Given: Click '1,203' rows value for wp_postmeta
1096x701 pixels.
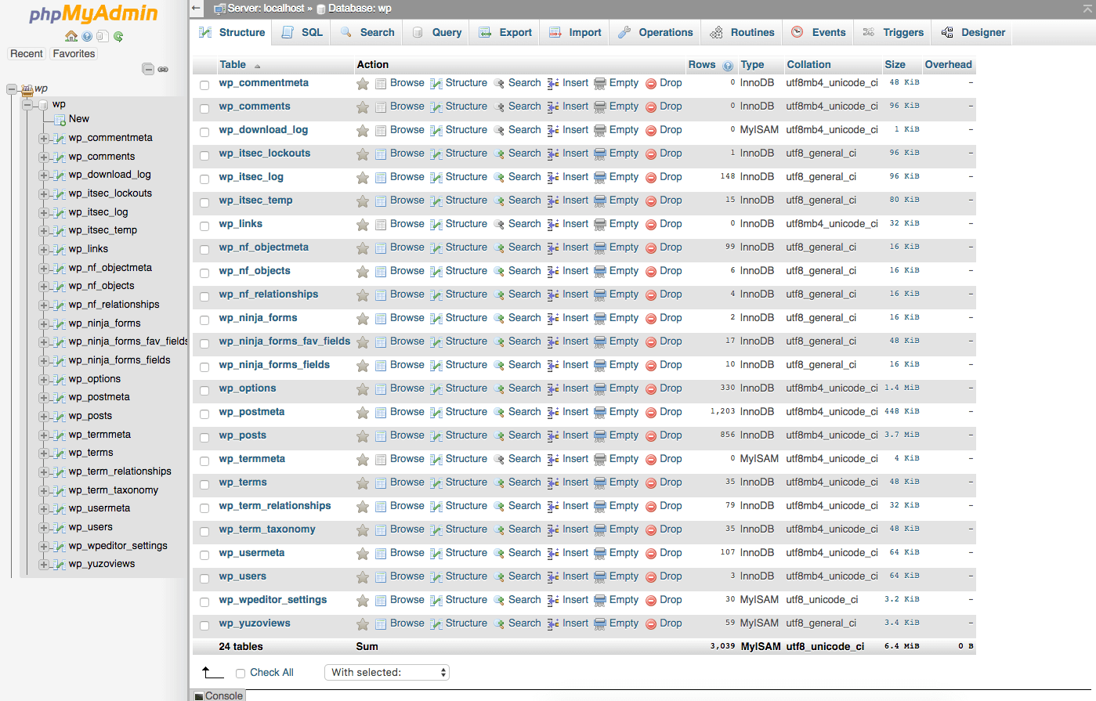Looking at the screenshot, I should click(722, 411).
